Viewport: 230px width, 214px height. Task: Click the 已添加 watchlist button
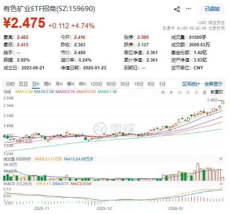(x=212, y=9)
